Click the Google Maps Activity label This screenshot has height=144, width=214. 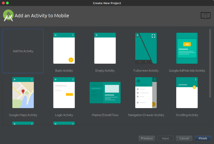[23, 115]
